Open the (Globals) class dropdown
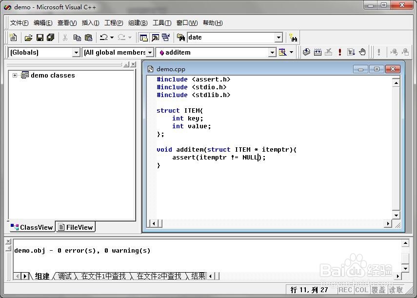 click(x=76, y=52)
